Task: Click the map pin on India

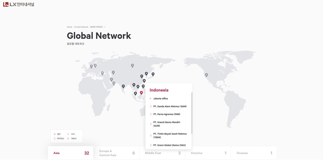Action: pos(123,86)
